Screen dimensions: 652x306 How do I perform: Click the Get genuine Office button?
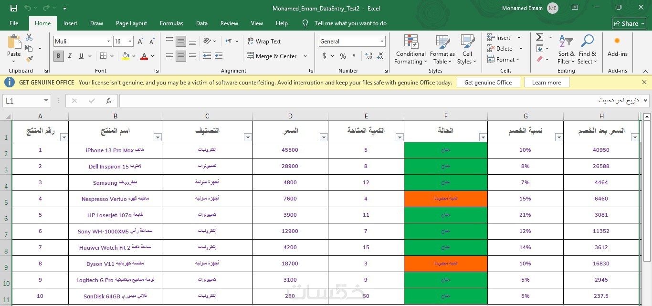[488, 83]
